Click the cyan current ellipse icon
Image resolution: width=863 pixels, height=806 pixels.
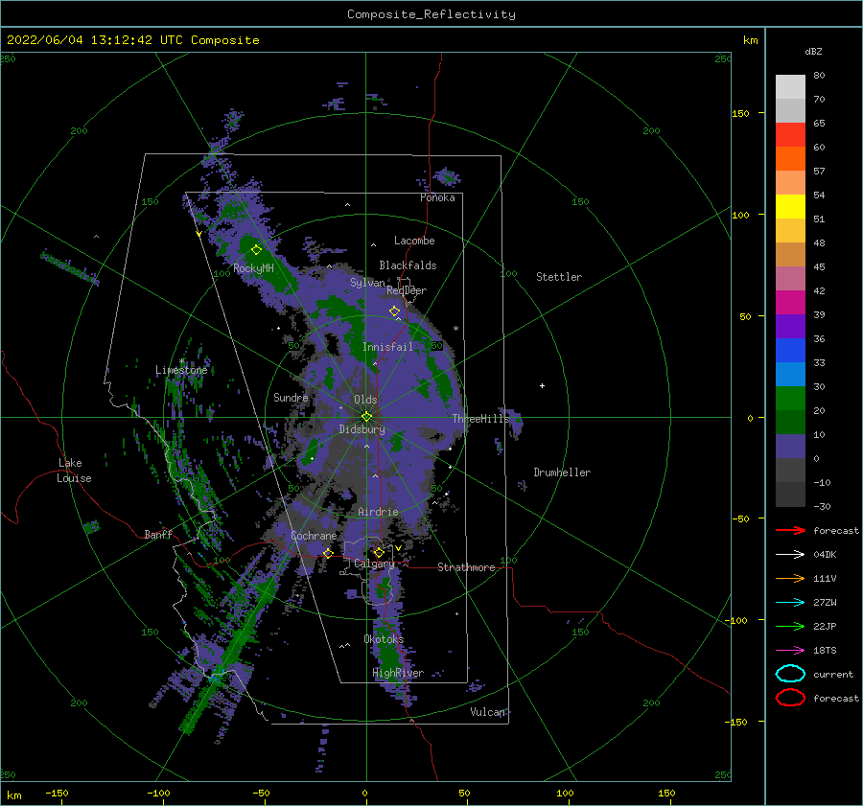pyautogui.click(x=790, y=674)
